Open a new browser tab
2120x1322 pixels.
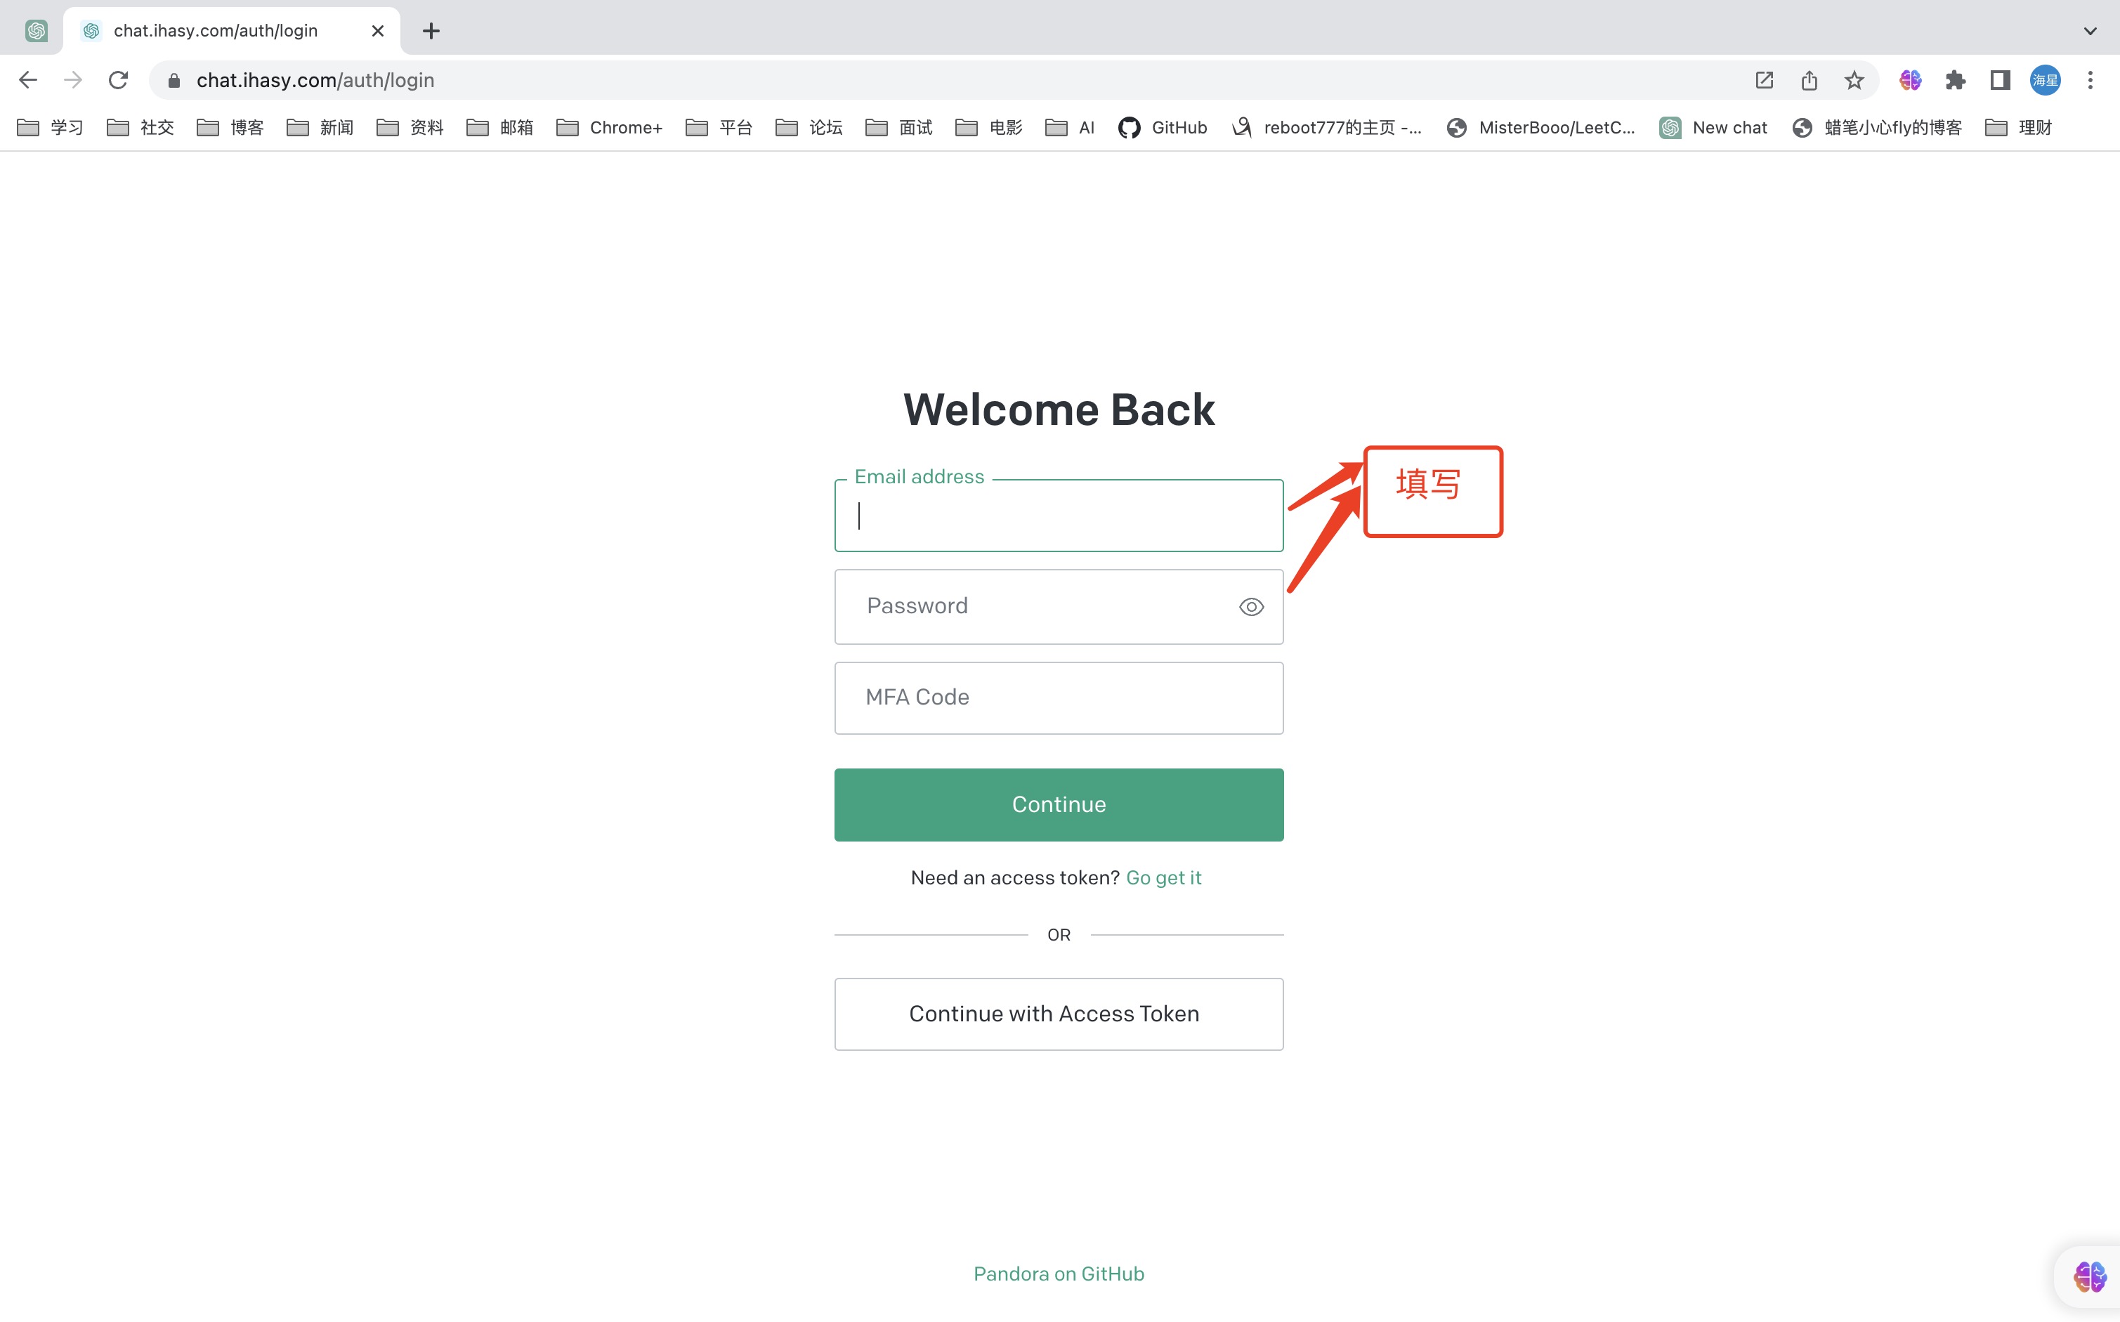tap(431, 31)
